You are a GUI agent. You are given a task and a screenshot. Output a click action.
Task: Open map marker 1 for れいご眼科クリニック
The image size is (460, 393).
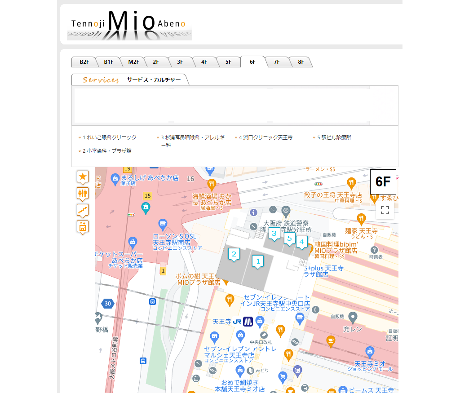258,261
